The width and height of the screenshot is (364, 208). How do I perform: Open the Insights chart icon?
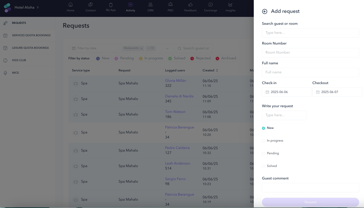[230, 5]
